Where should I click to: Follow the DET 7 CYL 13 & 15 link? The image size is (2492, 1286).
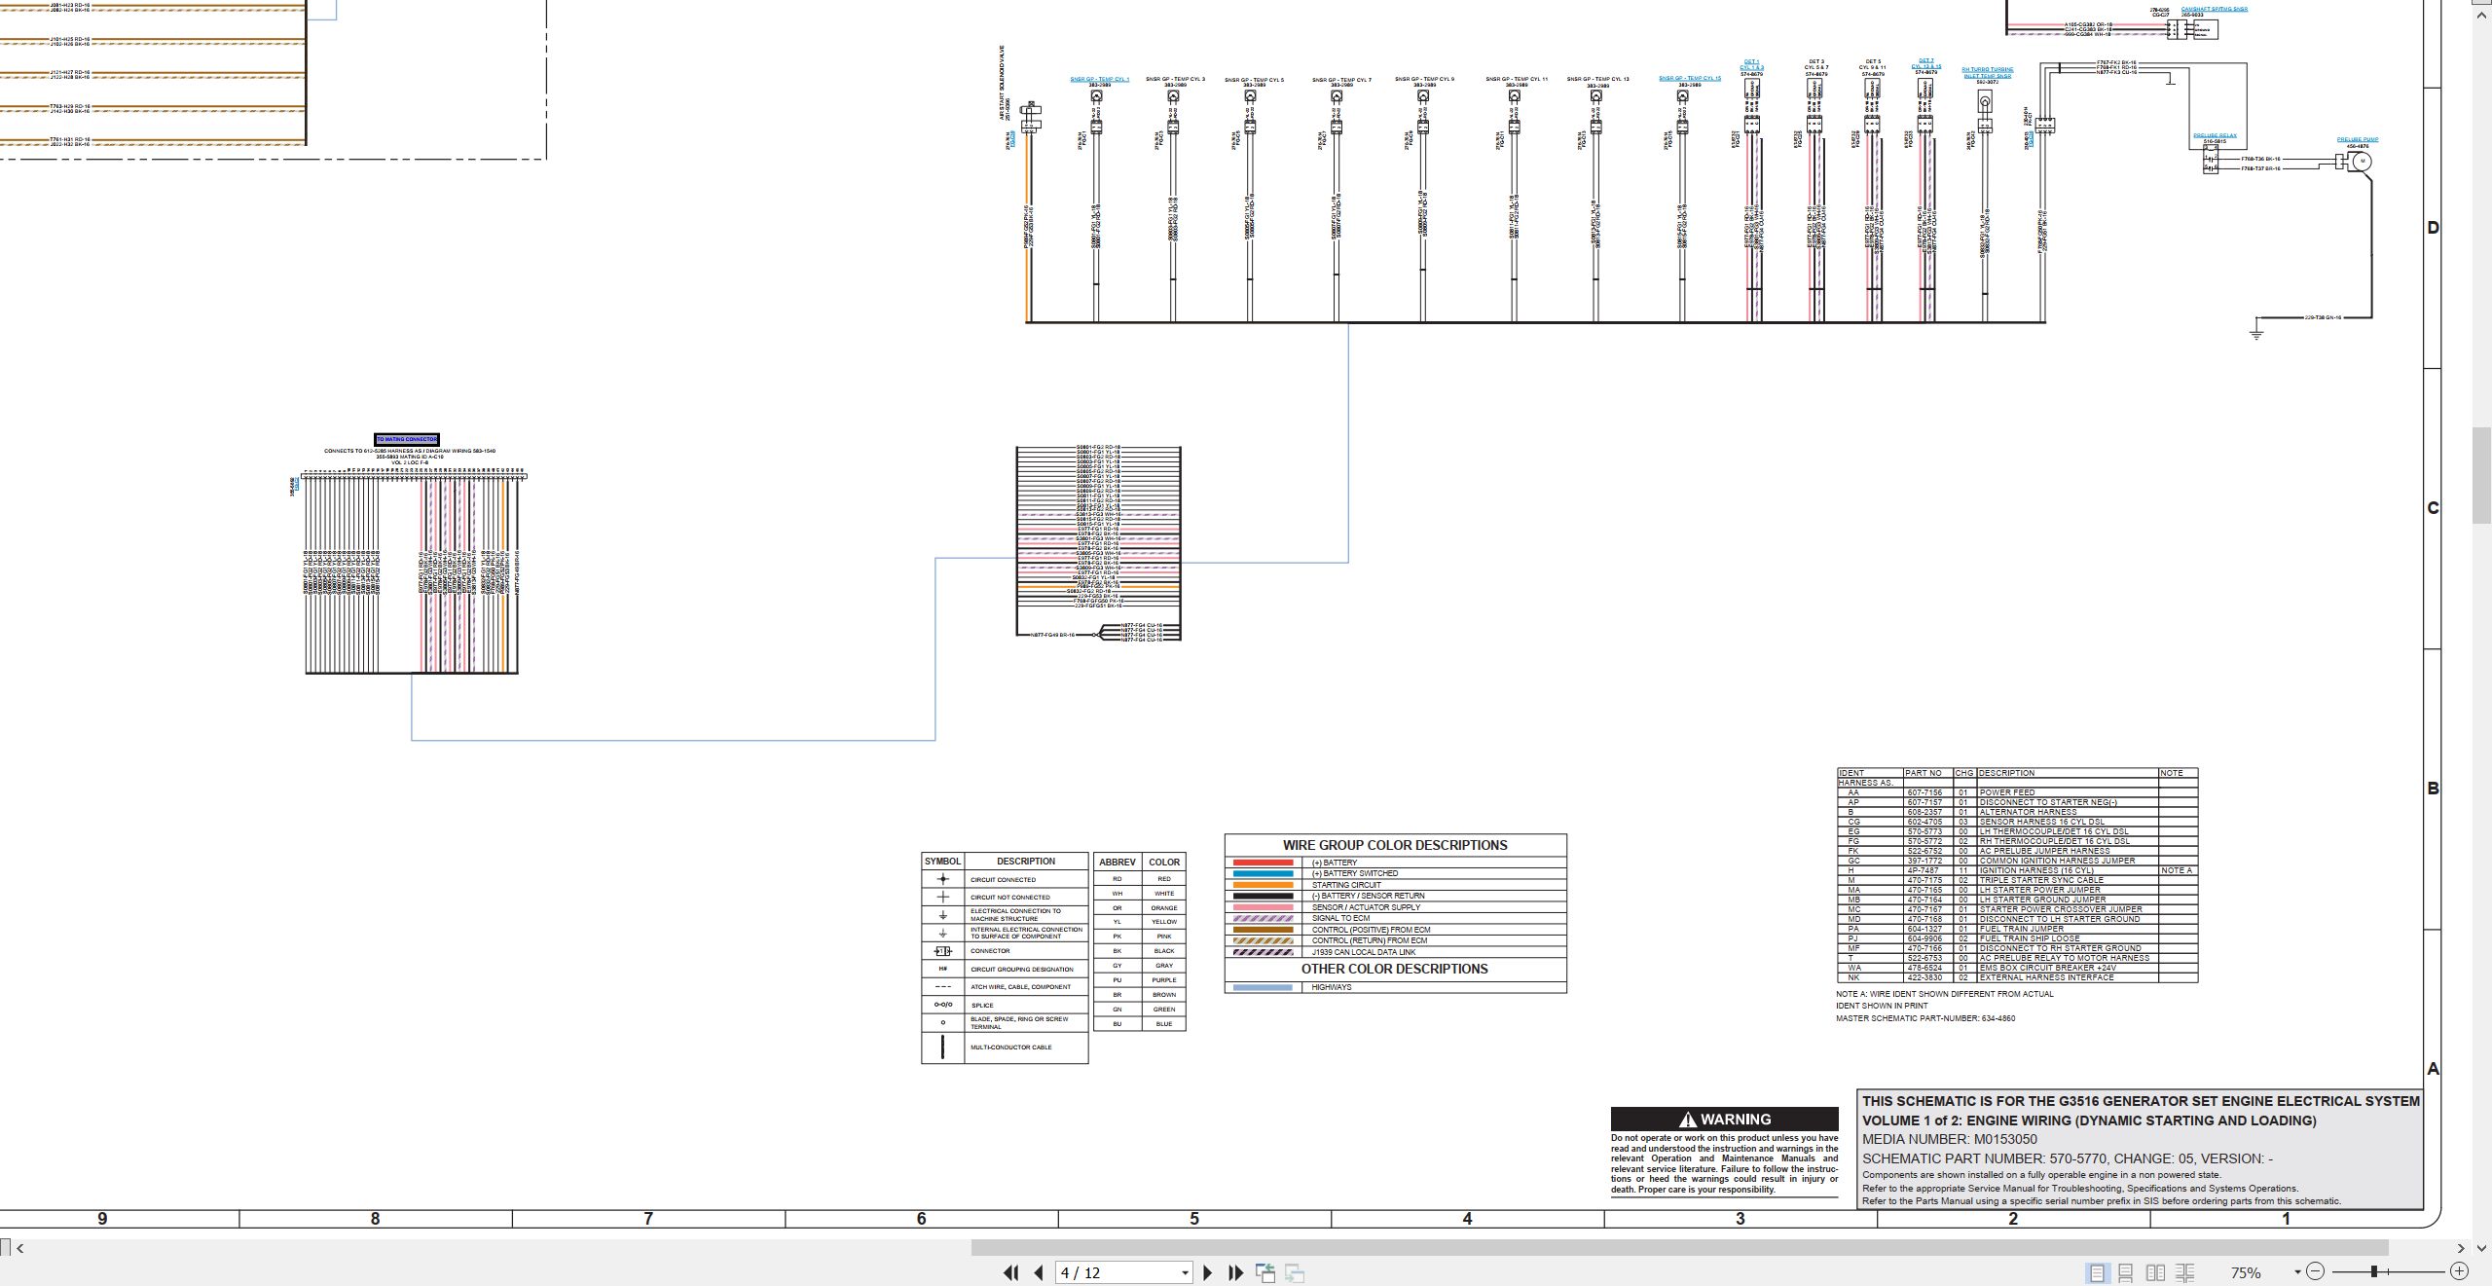[1925, 64]
